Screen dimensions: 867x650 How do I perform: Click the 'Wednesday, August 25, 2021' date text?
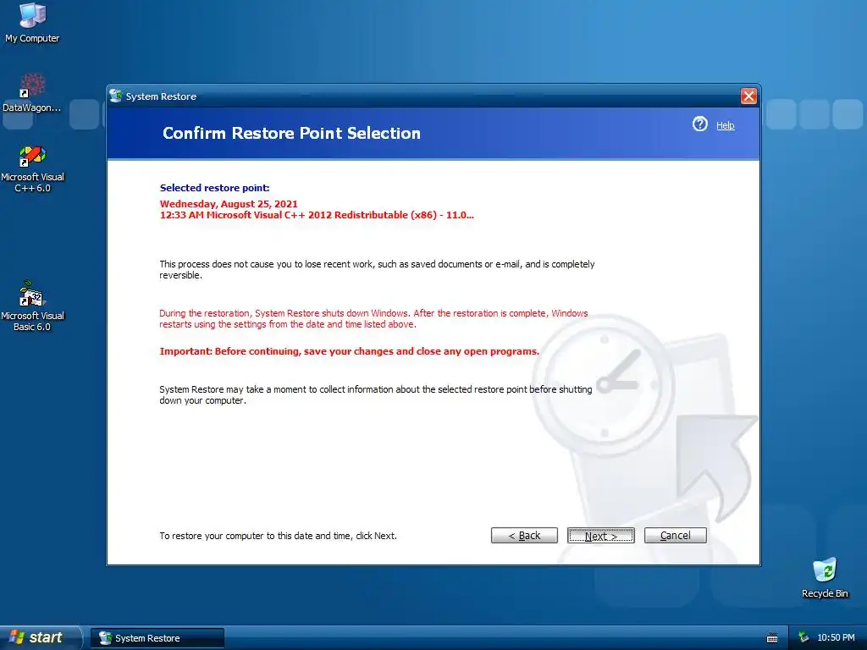[229, 204]
